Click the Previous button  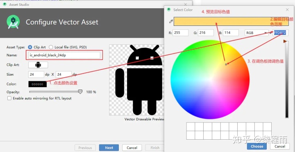(x=85, y=147)
